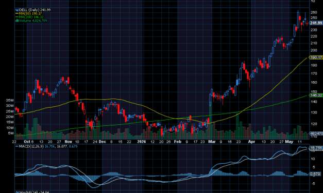
Task: Click the 160 price axis label
Action: 314,82
